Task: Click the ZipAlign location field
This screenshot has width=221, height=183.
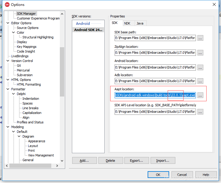Action: pyautogui.click(x=155, y=53)
